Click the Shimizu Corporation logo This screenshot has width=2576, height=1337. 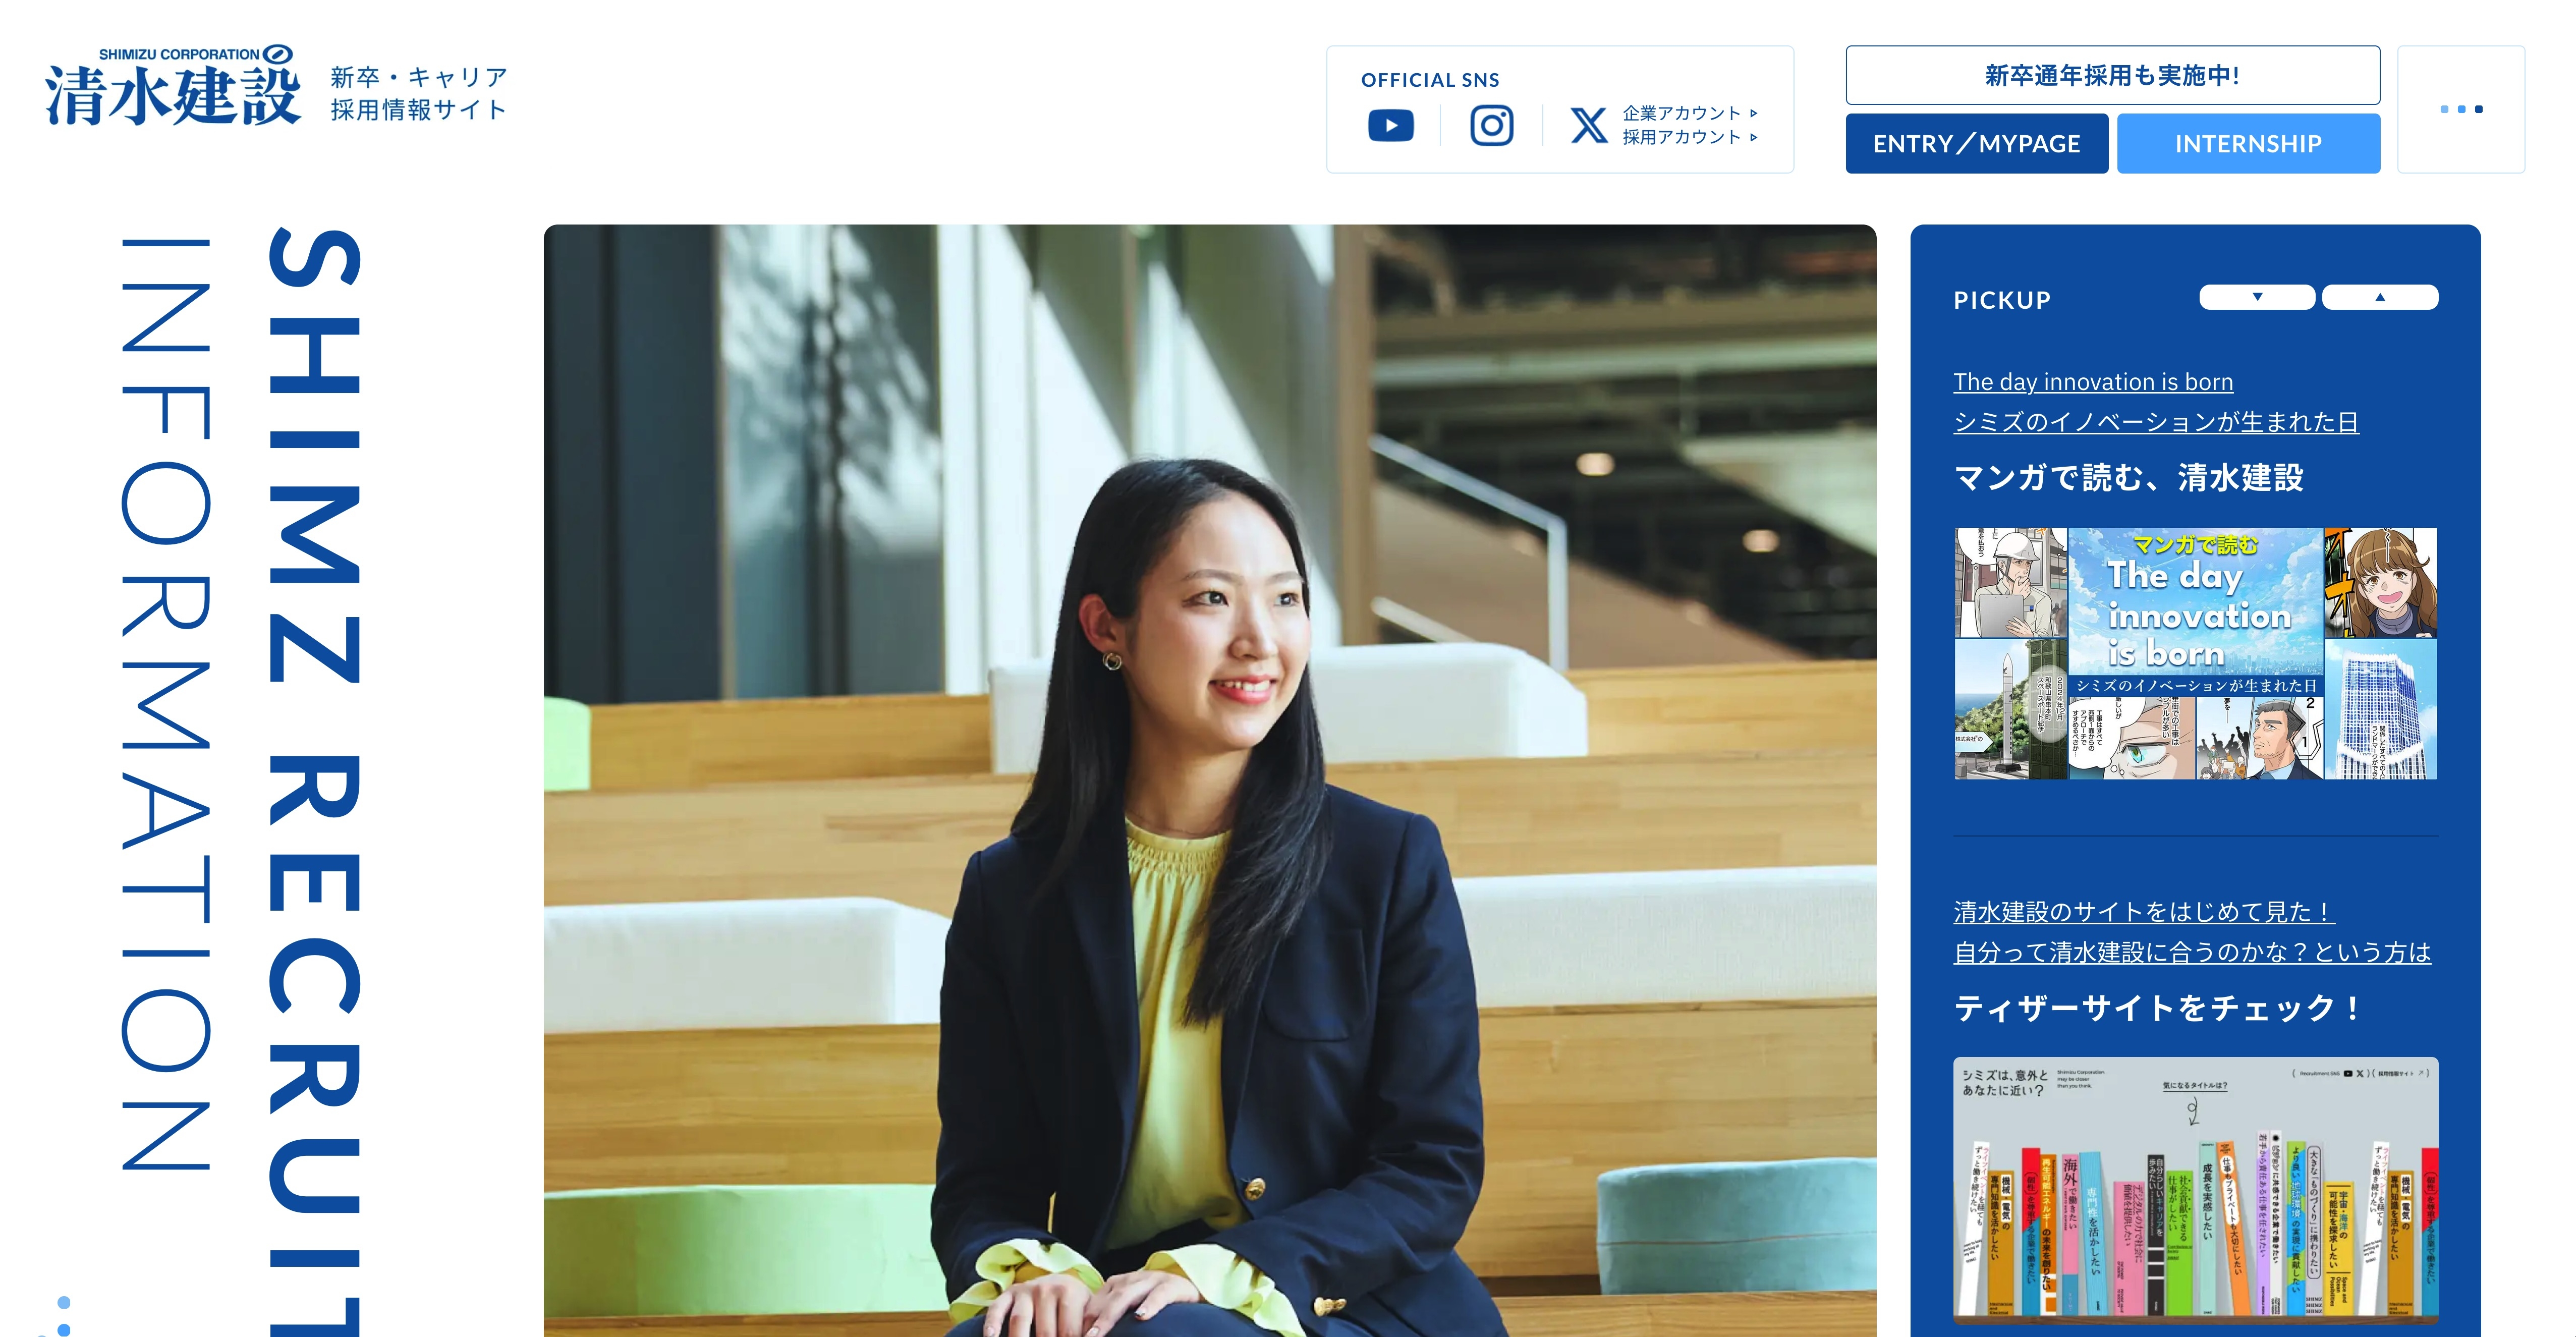[173, 86]
